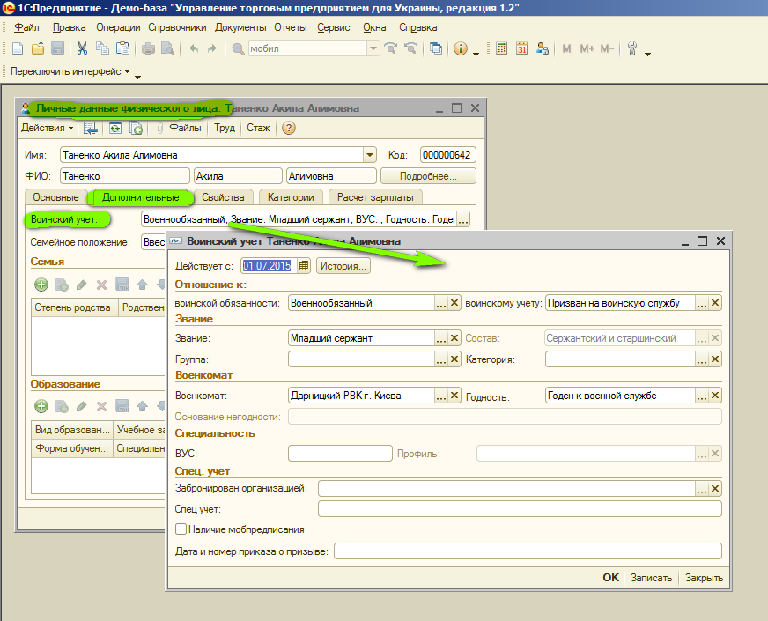768x621 pixels.
Task: Open selection button for Звание field
Action: 441,338
